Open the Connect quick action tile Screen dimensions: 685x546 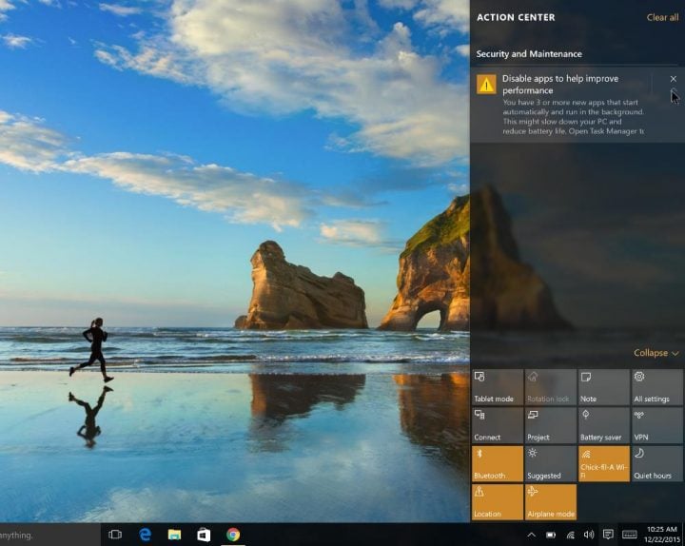(498, 425)
